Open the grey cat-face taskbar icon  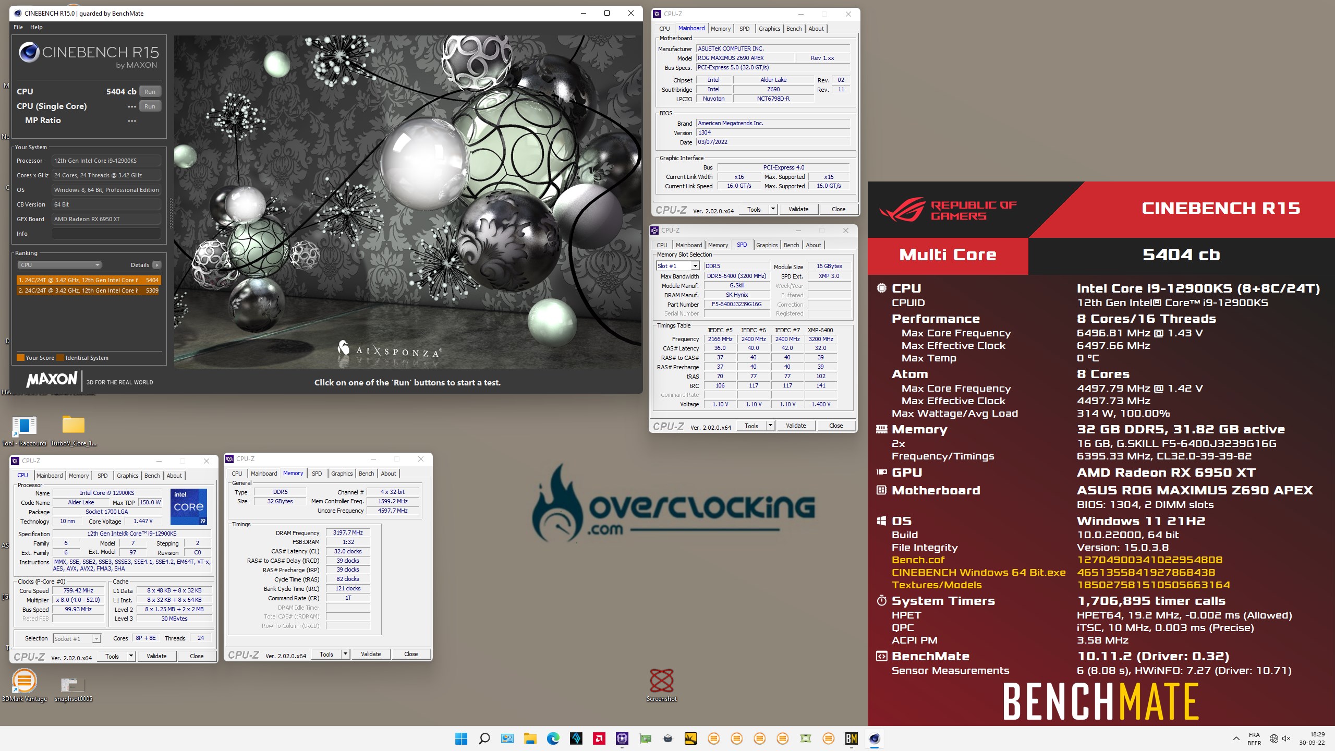pyautogui.click(x=667, y=738)
